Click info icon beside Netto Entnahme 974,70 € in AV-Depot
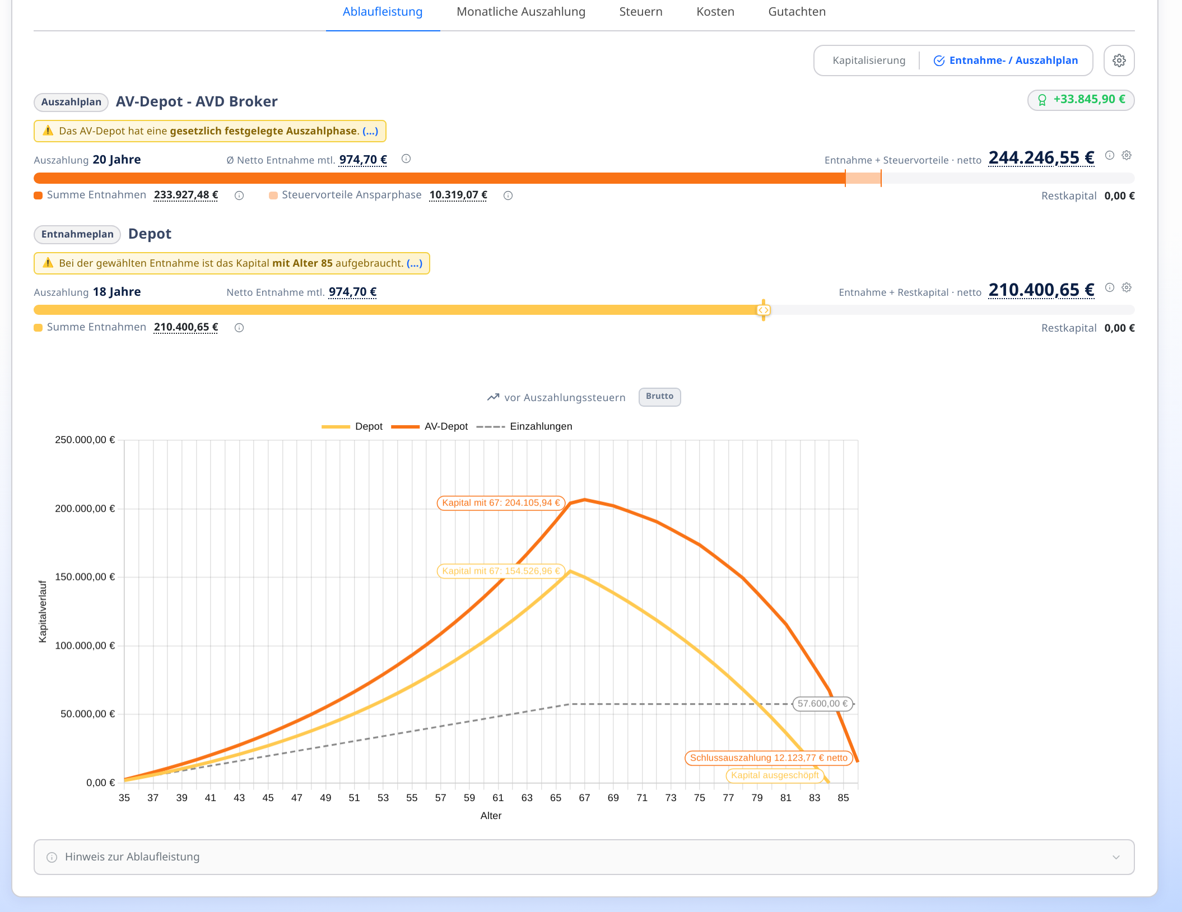Screen dimensions: 1182x912 point(406,159)
